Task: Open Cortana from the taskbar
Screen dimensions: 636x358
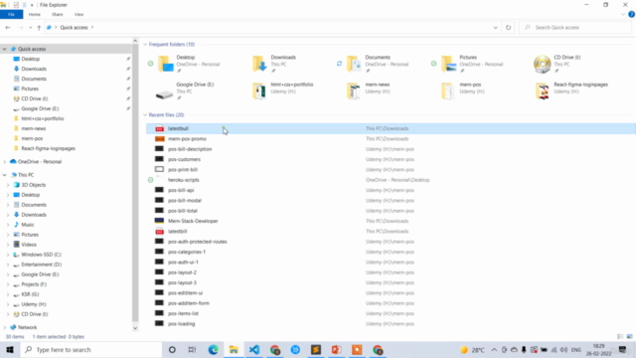Action: click(172, 349)
